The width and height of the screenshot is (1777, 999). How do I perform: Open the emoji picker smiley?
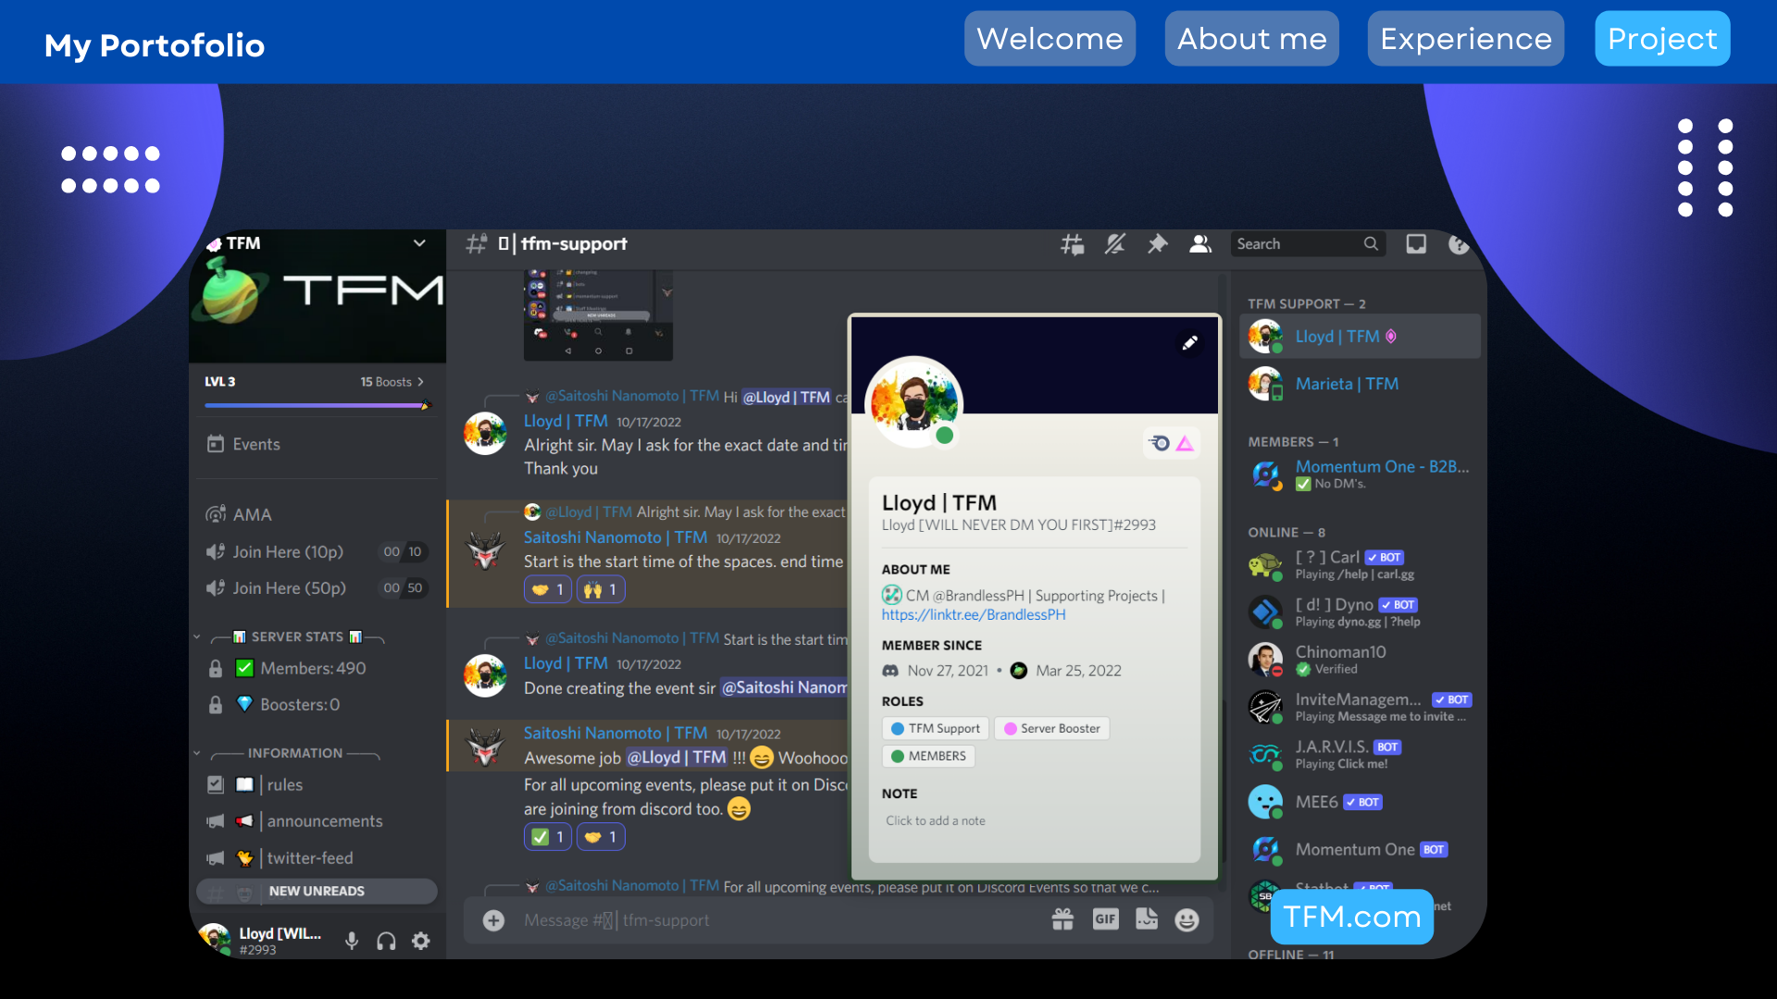pos(1187,919)
